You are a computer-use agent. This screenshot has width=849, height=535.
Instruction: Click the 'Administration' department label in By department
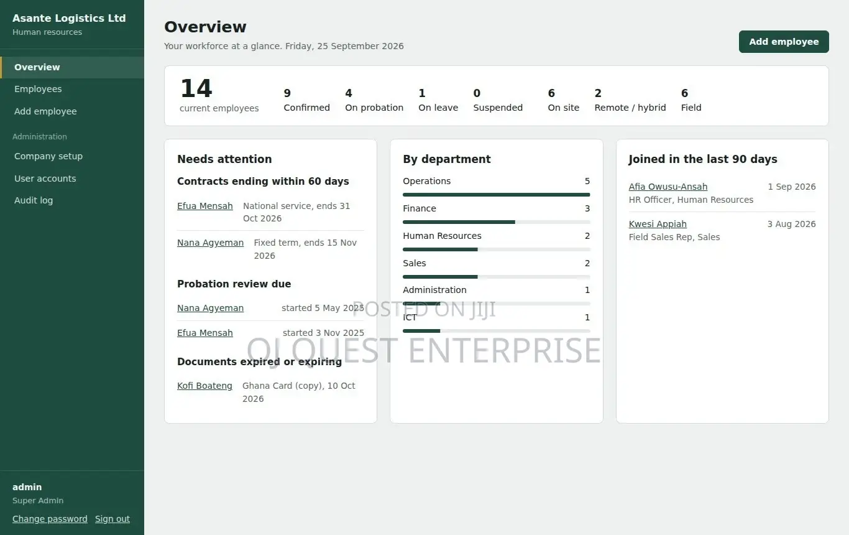tap(434, 290)
